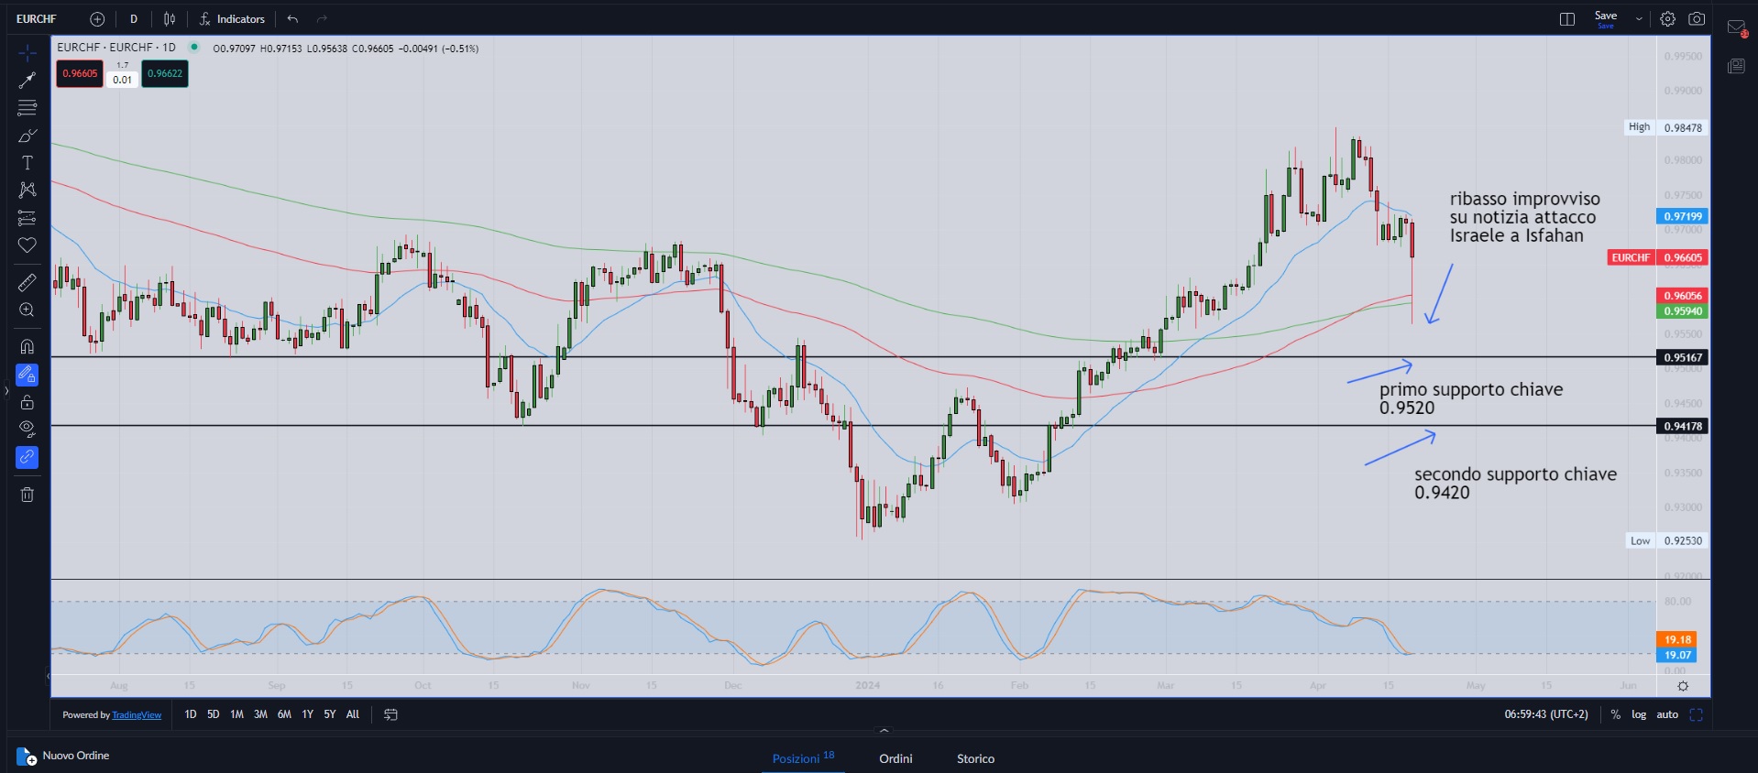Delete drawings with the trash icon
1758x773 pixels.
click(27, 495)
